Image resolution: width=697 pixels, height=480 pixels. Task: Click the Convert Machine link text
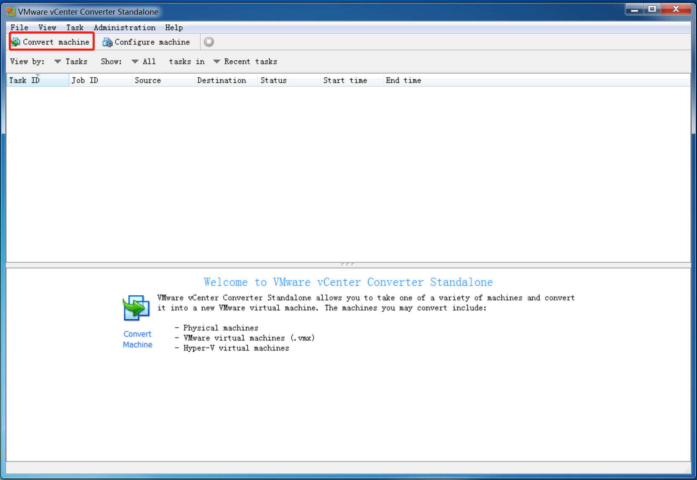pos(137,339)
